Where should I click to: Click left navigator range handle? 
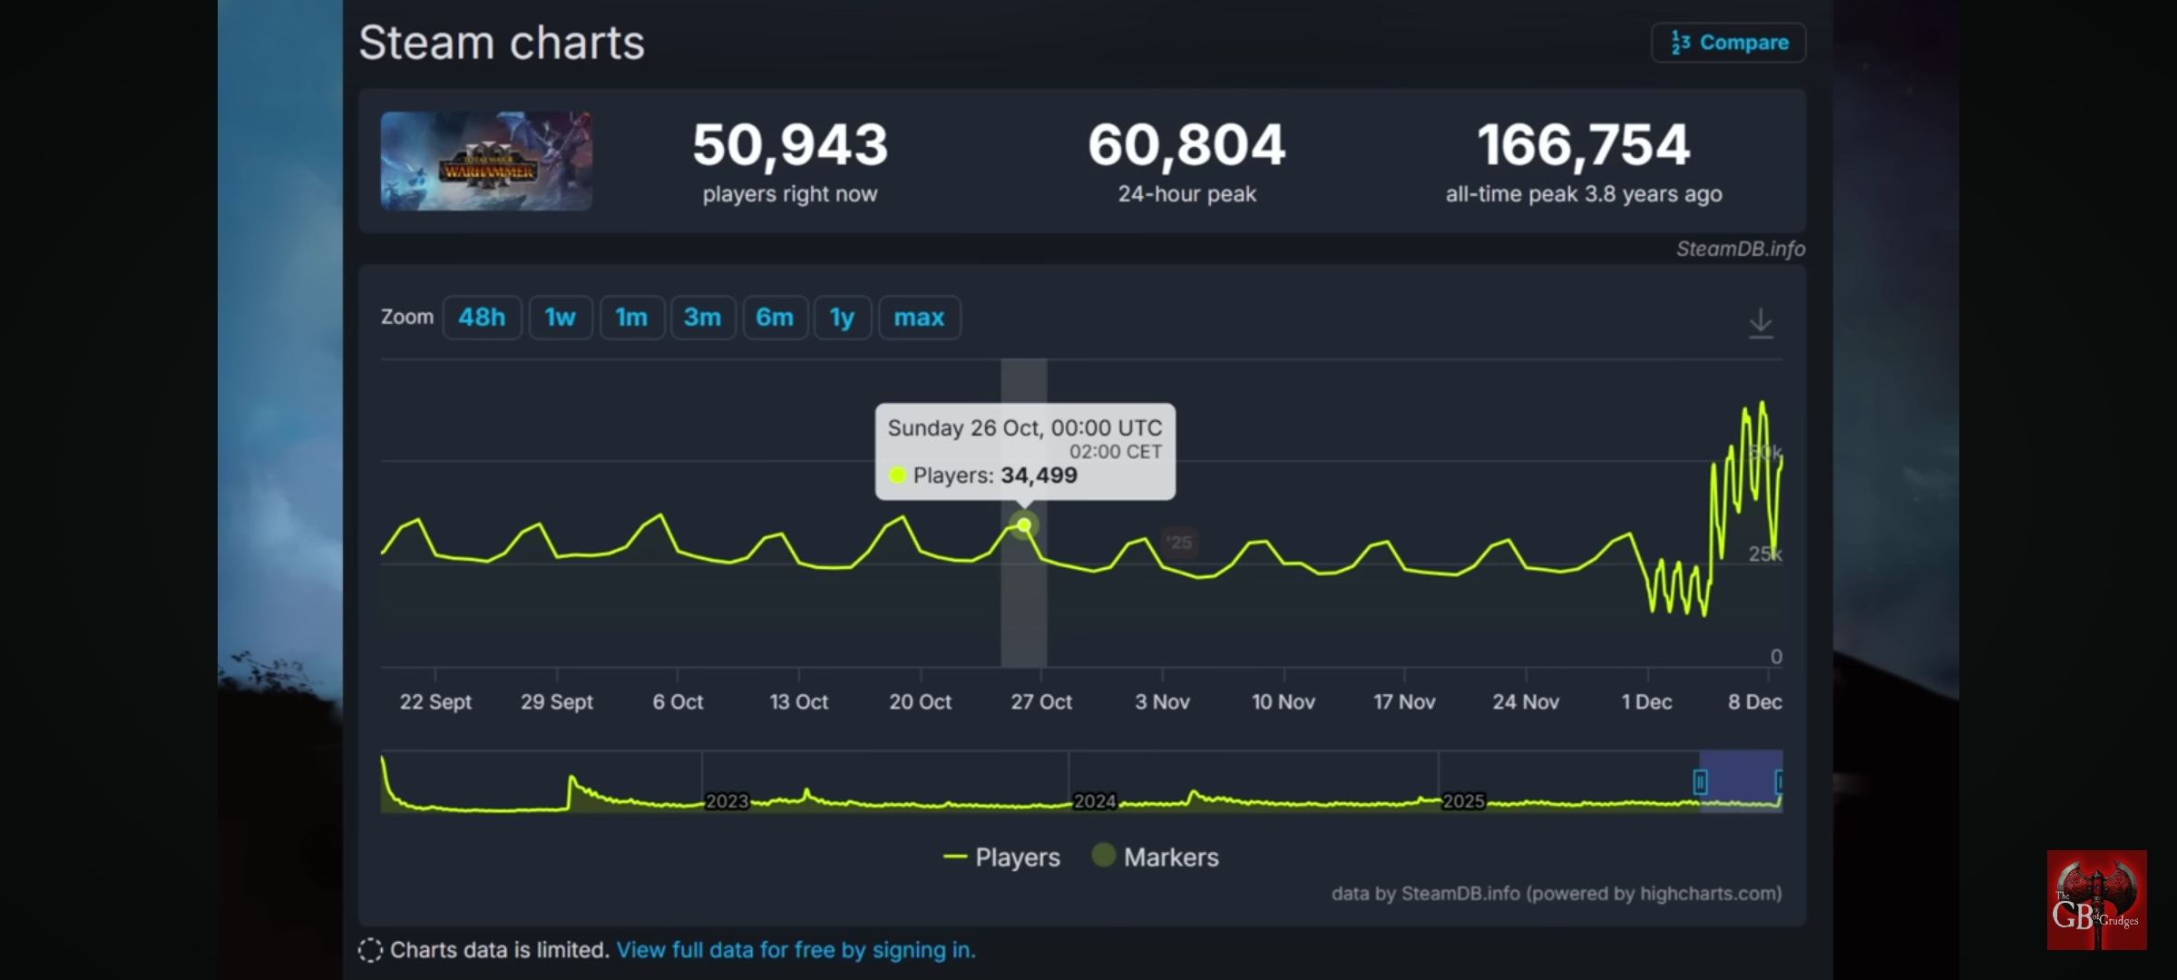point(1700,781)
